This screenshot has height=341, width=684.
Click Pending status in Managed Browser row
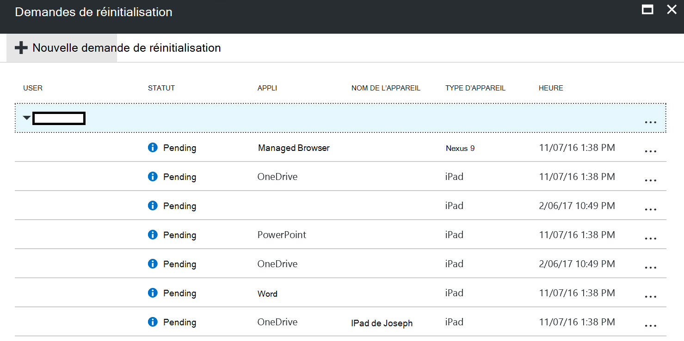point(179,148)
